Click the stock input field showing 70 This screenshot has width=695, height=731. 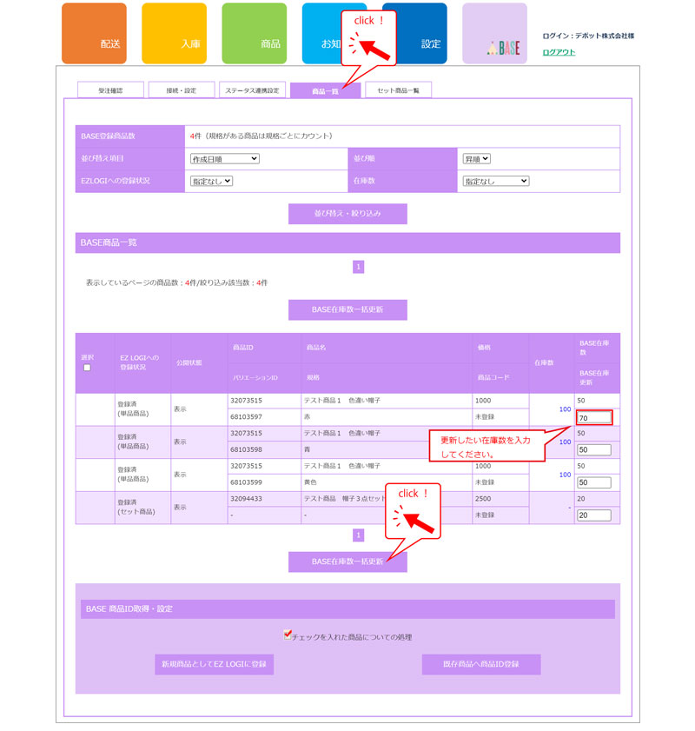pos(594,418)
